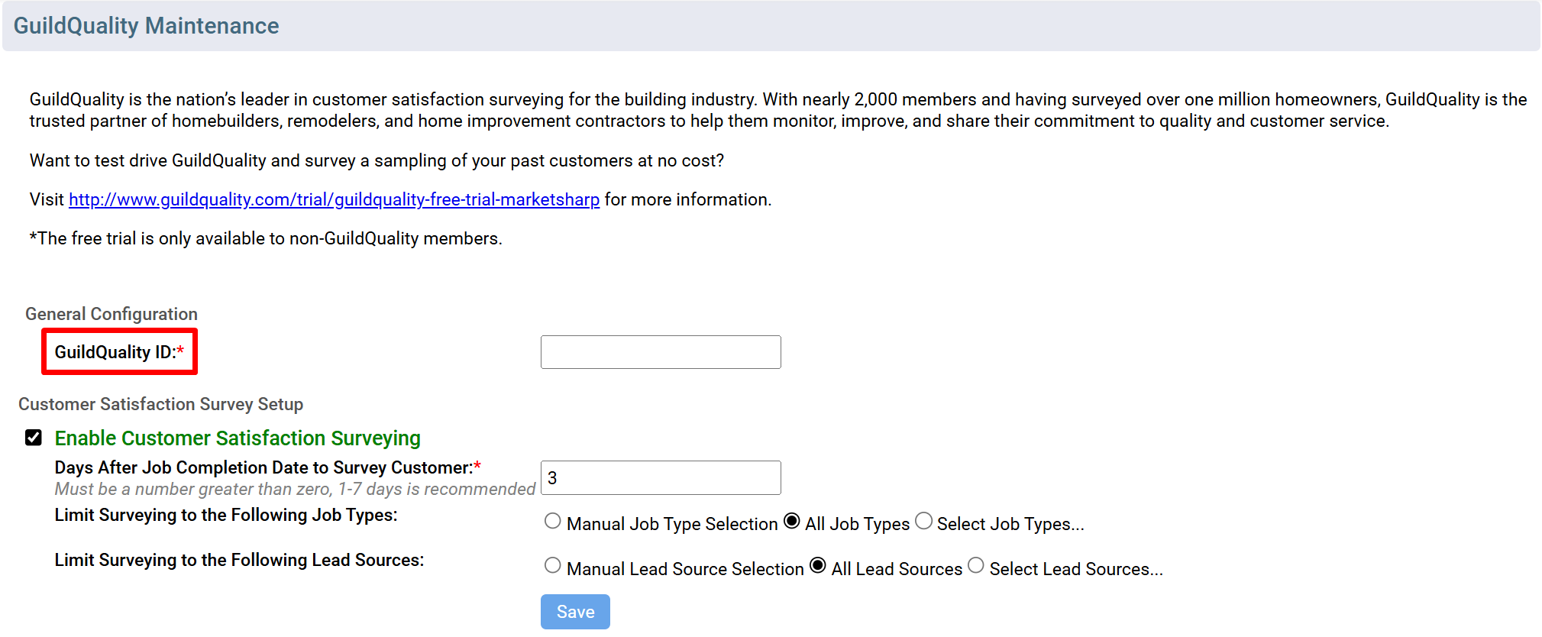Select All Lead Sources radio option
1542x637 pixels.
coord(818,566)
